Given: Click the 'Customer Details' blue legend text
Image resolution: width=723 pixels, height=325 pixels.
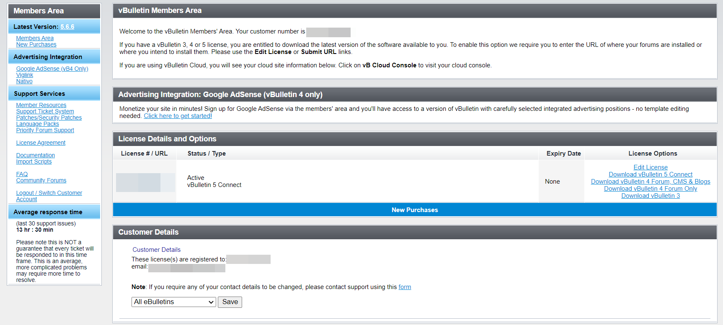Looking at the screenshot, I should click(x=156, y=250).
